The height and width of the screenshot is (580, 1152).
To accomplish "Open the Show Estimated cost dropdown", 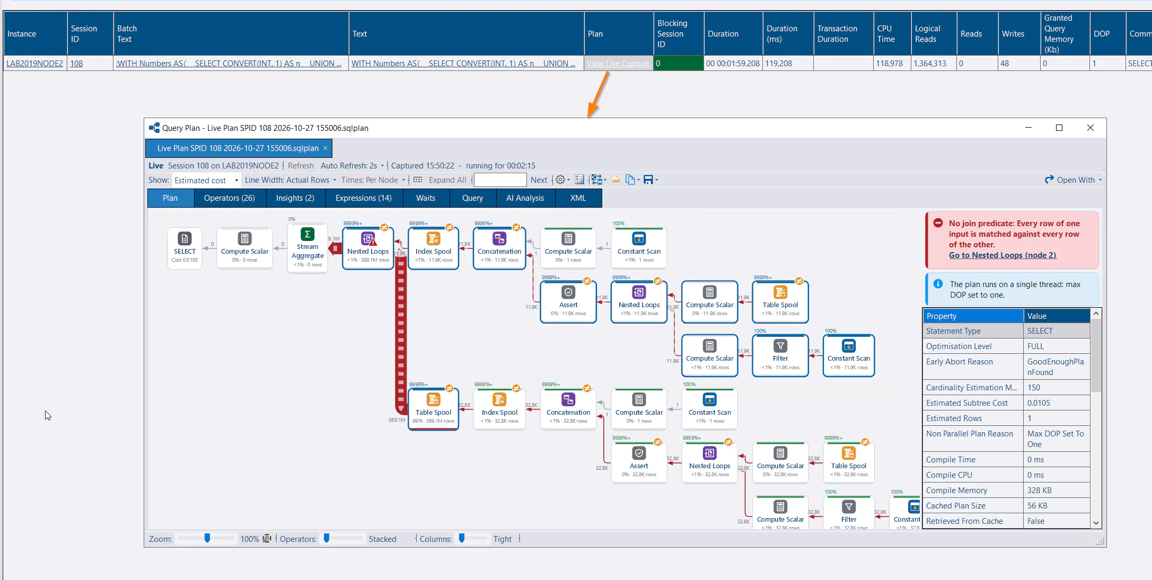I will click(206, 180).
